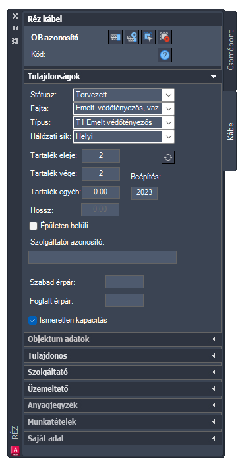Click the AutoCAD logo icon at palette bottom
The width and height of the screenshot is (240, 465).
(15, 450)
